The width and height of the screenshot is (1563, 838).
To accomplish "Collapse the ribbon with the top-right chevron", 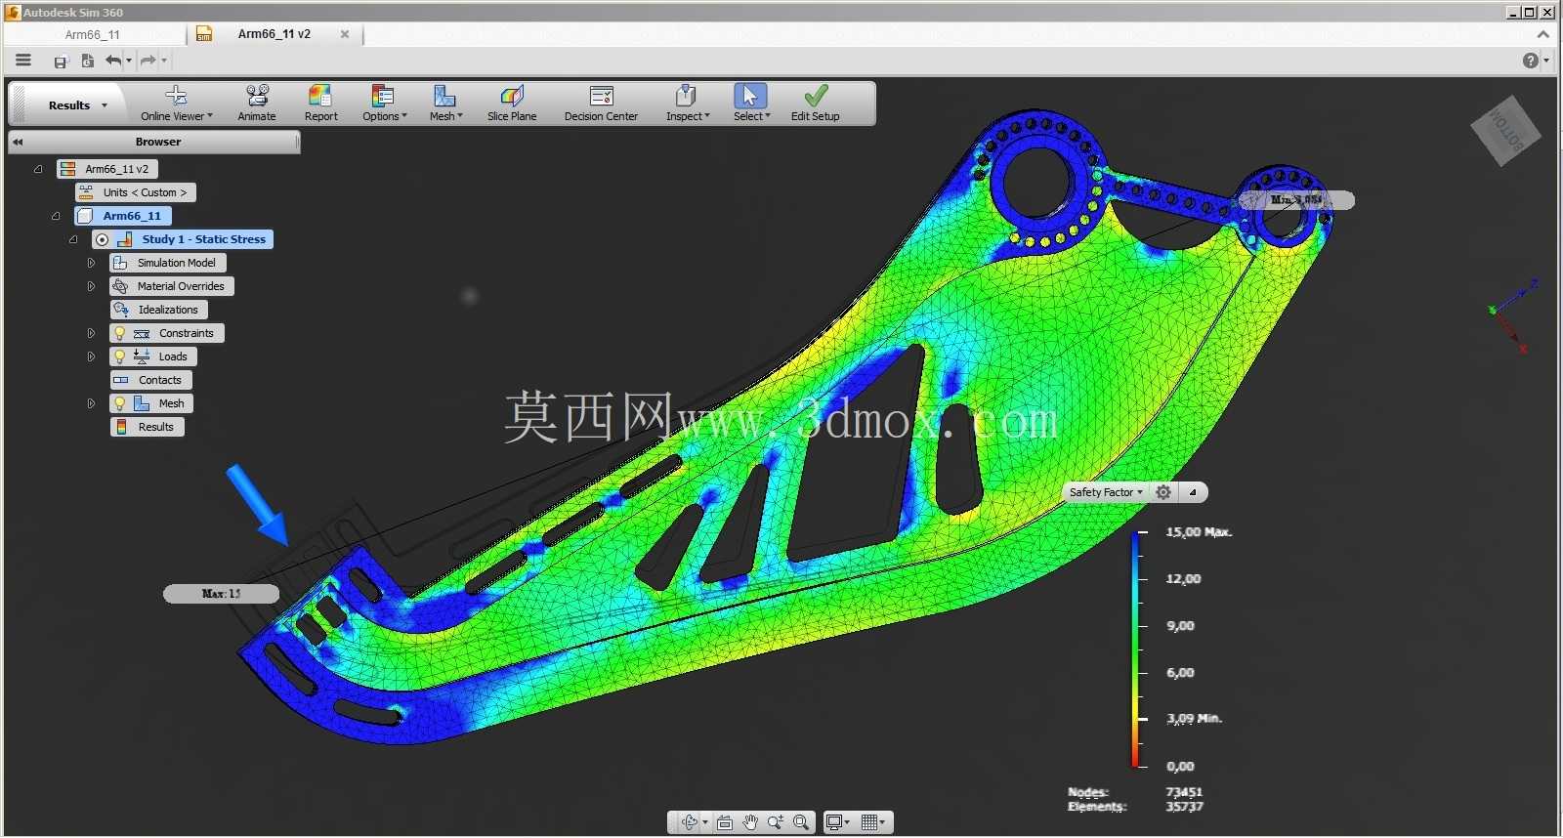I will (x=1543, y=34).
